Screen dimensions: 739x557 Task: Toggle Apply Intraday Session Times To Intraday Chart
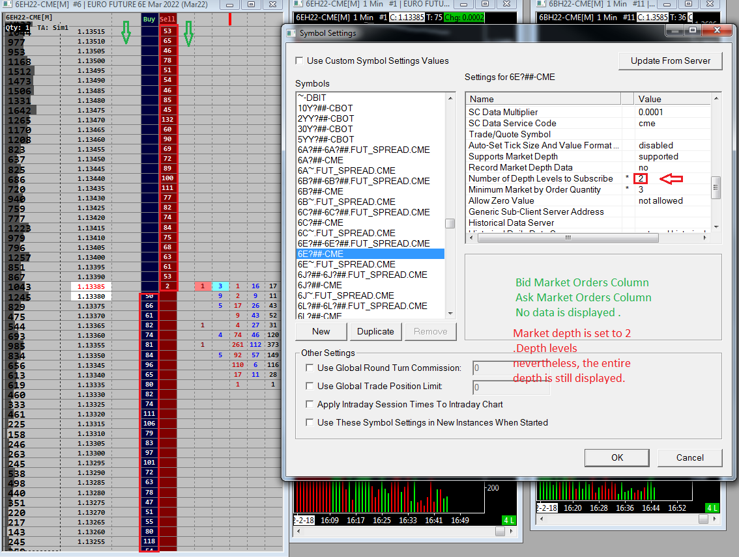coord(310,404)
